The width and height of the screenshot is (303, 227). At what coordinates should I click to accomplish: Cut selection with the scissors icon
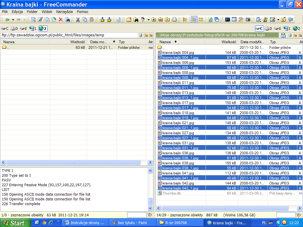78,20
